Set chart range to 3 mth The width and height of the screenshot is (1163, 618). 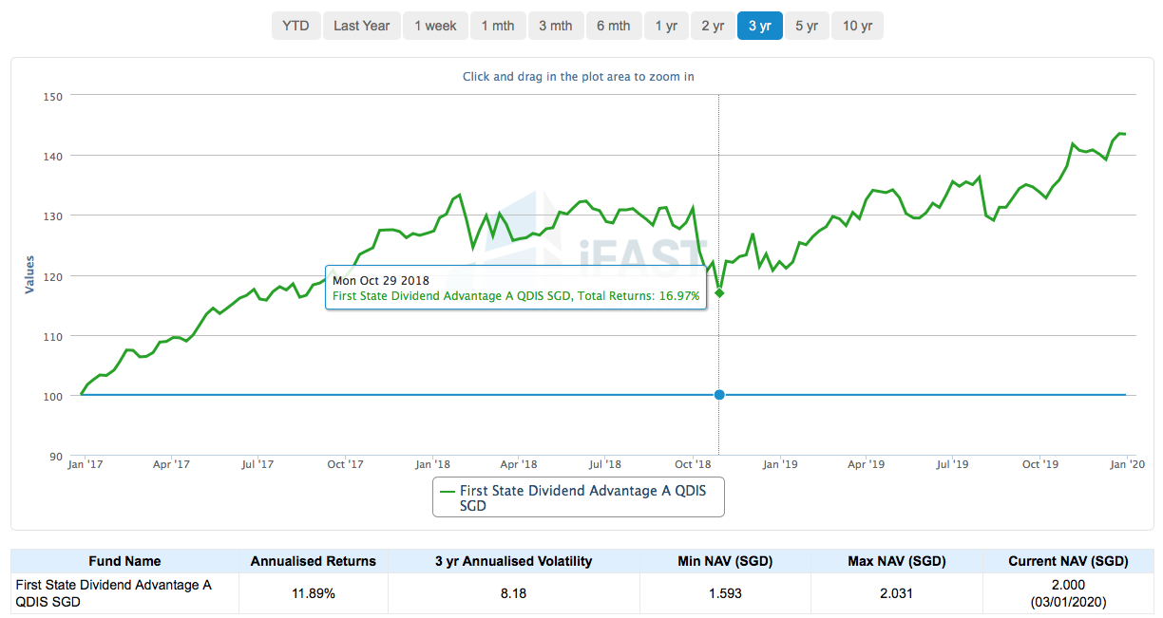tap(555, 26)
